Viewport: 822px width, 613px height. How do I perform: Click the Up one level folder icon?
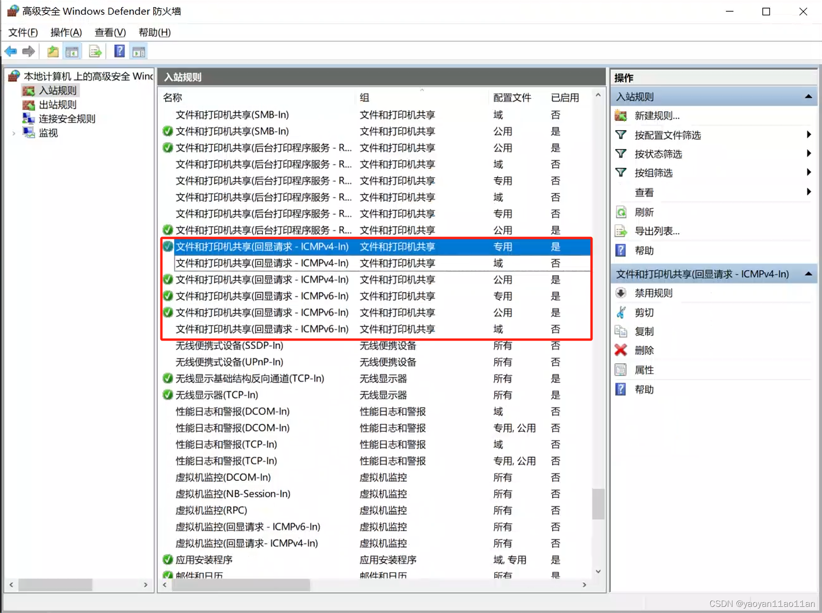click(x=53, y=51)
